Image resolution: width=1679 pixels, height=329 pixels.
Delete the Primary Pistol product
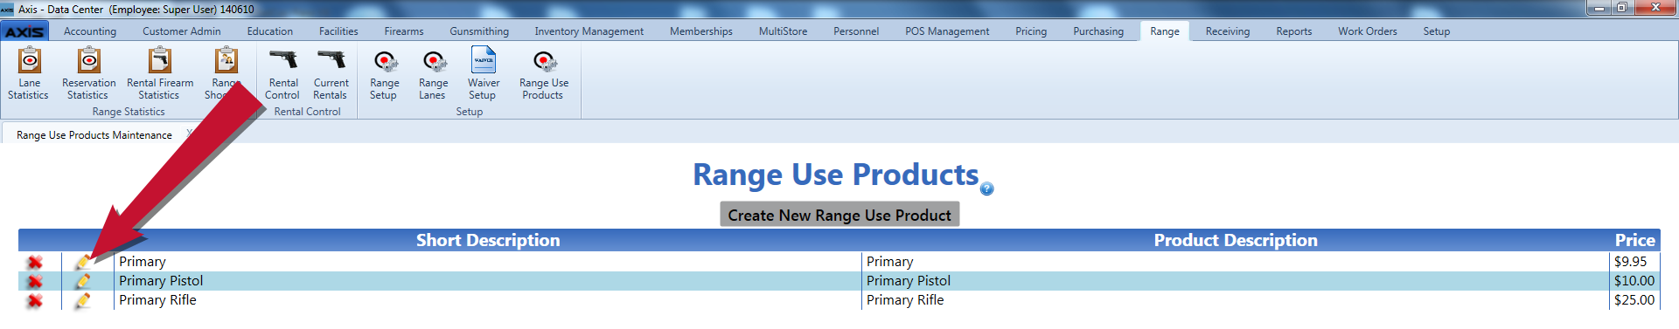pyautogui.click(x=35, y=281)
